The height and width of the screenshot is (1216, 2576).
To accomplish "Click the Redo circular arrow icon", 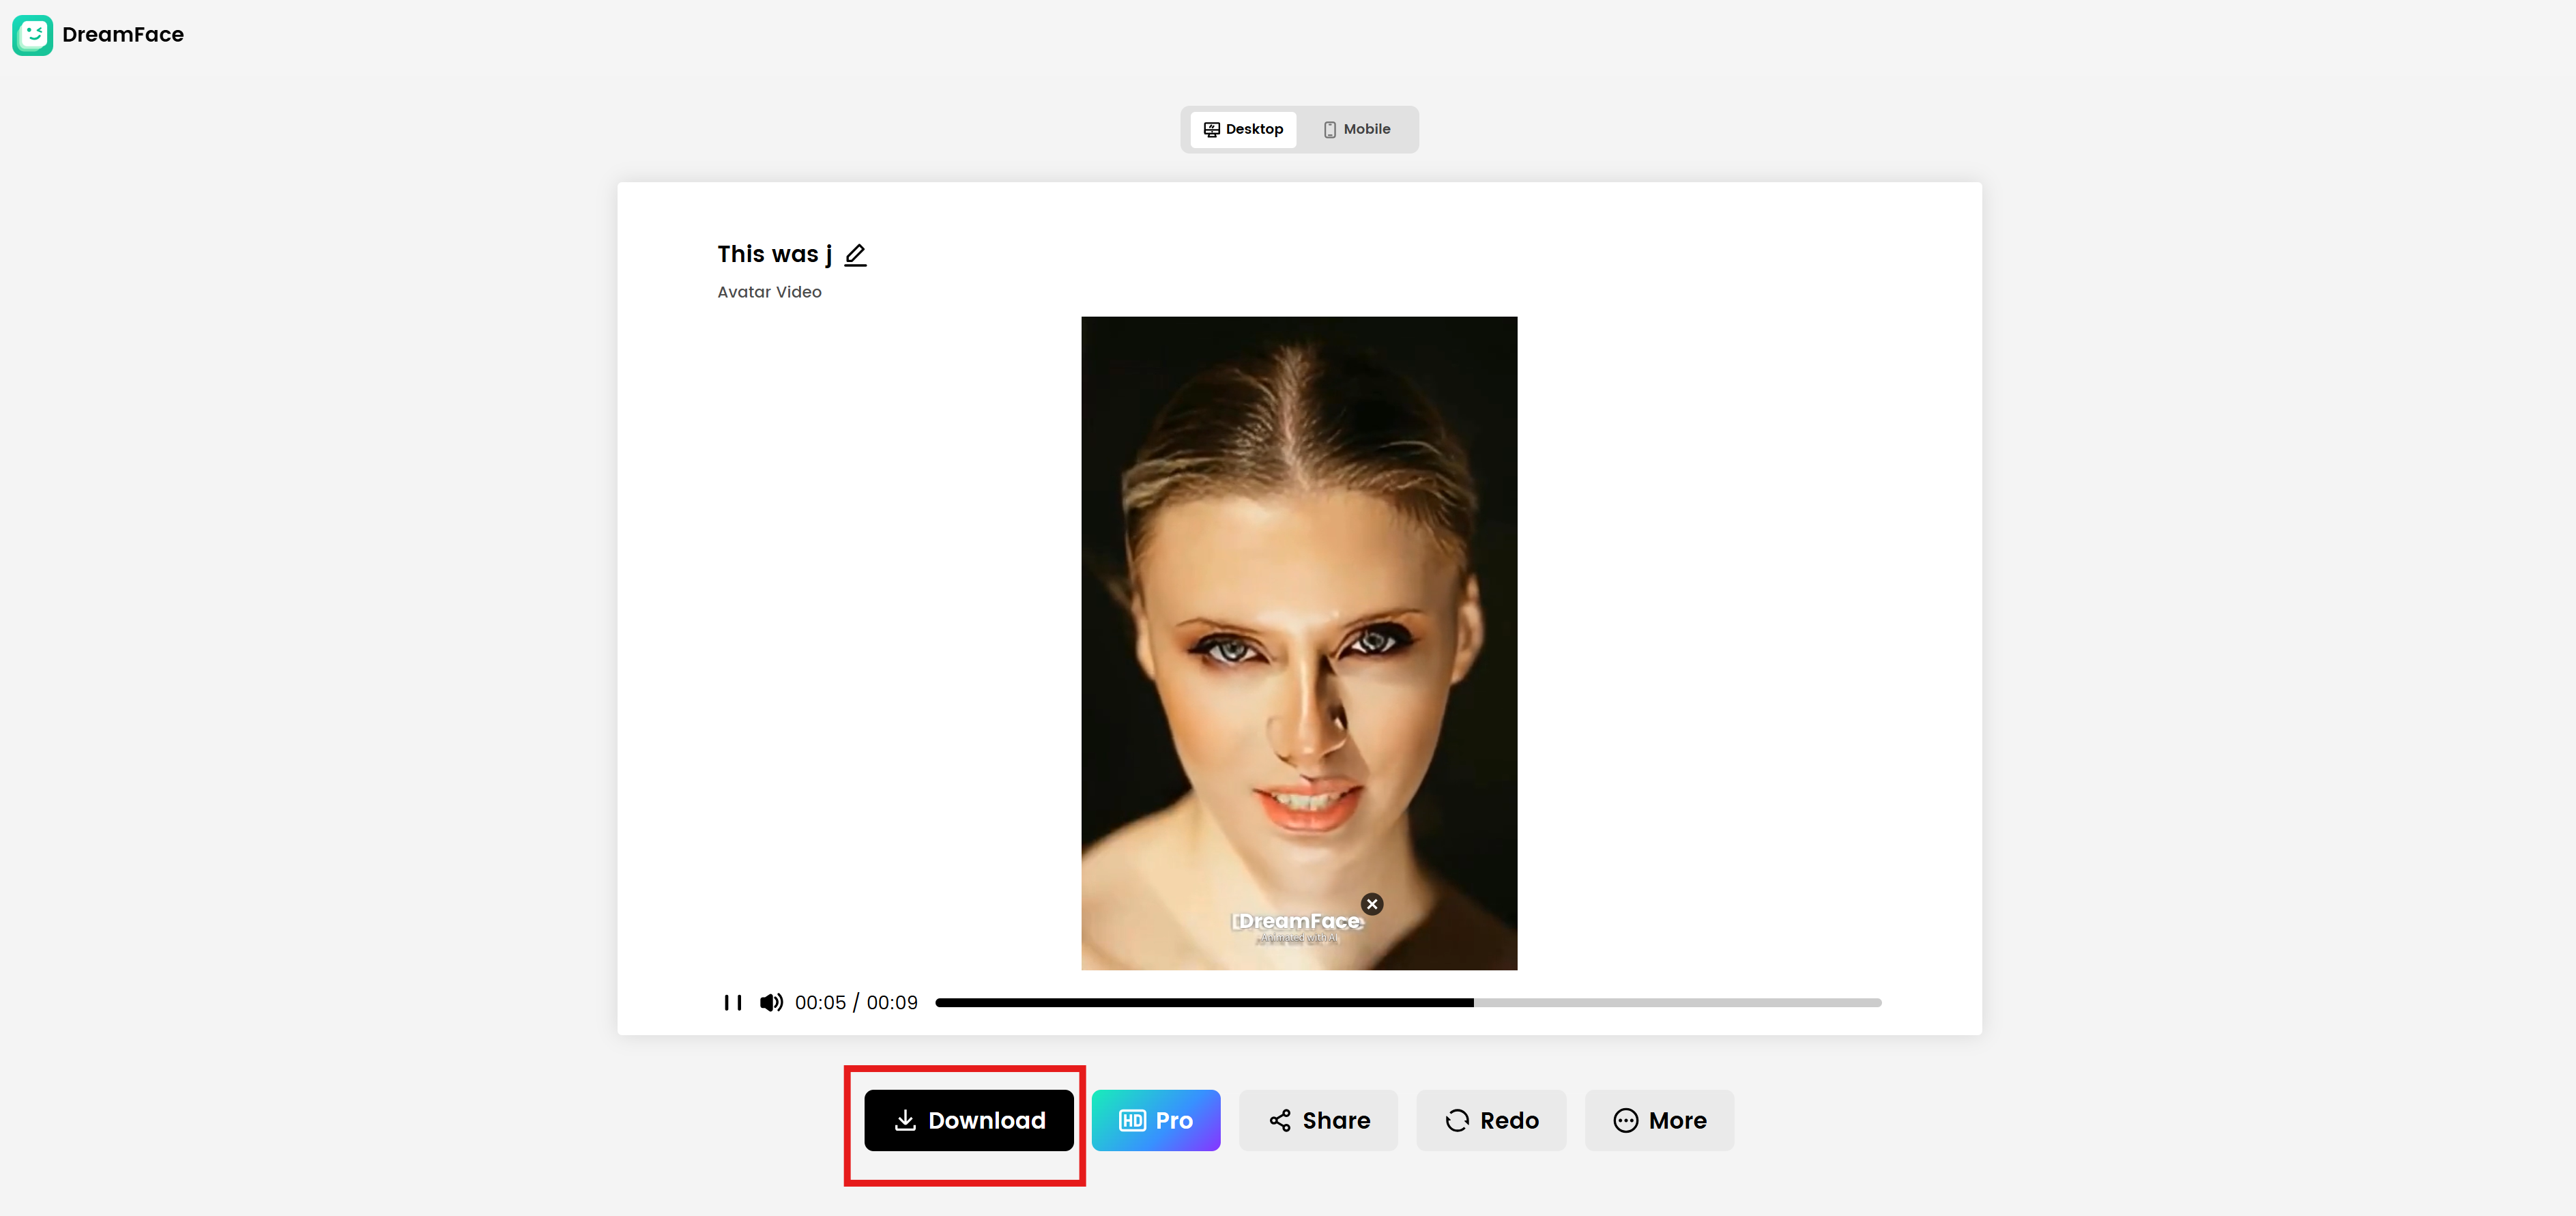I will click(x=1457, y=1120).
